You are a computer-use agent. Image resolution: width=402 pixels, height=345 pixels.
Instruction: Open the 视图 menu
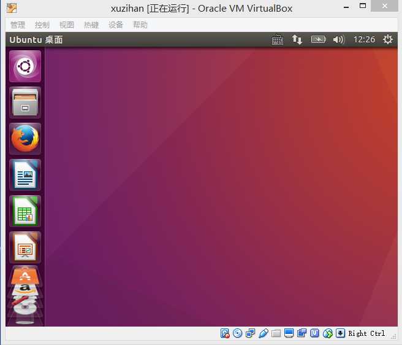[x=67, y=25]
